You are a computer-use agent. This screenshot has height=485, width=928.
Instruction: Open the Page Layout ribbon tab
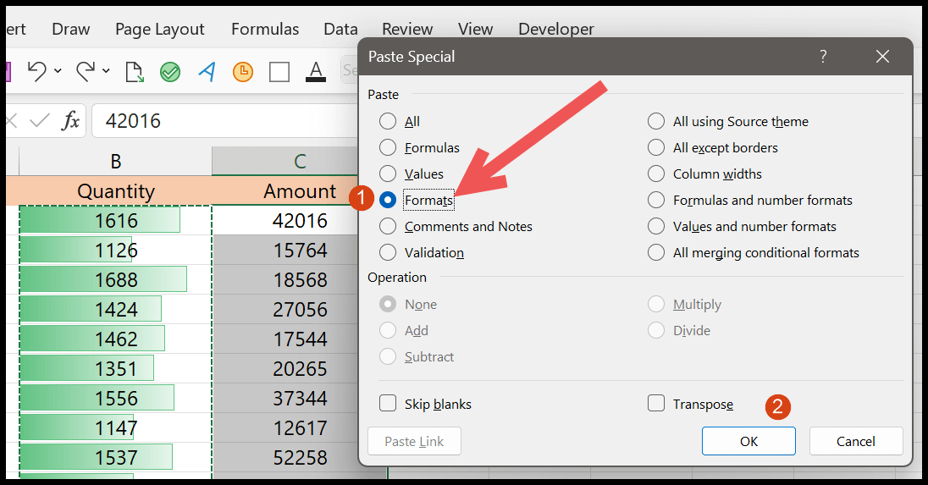coord(160,29)
